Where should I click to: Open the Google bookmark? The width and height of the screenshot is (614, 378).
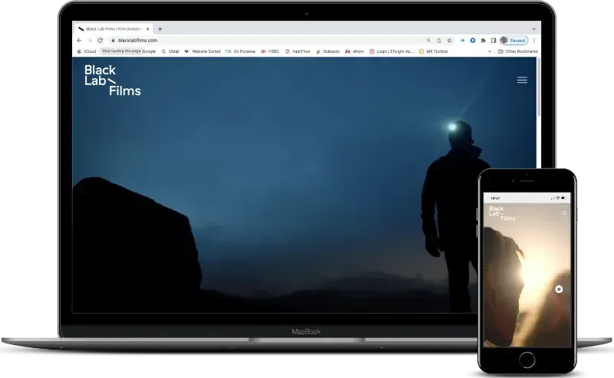[149, 51]
